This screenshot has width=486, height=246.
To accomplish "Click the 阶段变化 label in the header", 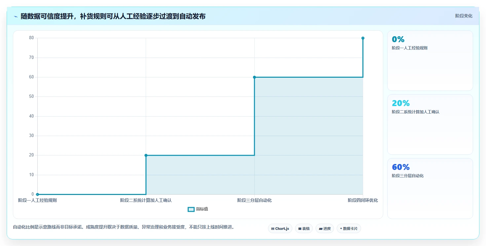I will 464,16.
